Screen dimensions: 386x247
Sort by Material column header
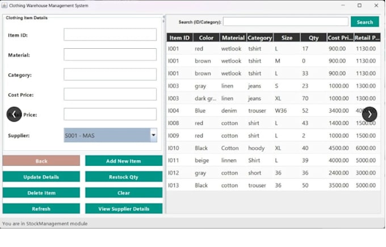(233, 37)
